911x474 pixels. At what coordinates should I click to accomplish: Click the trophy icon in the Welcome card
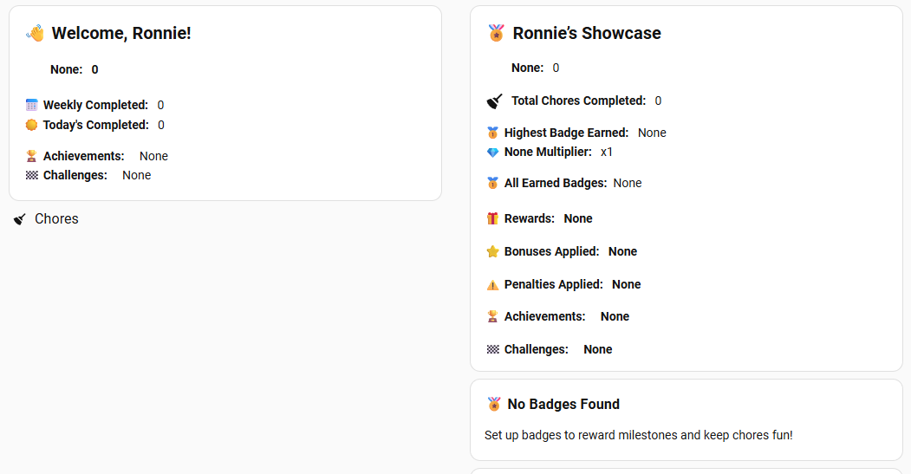pyautogui.click(x=31, y=156)
